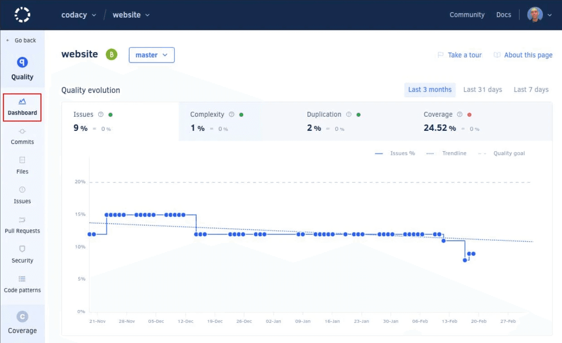
Task: View Pull Requests via the sidebar icon
Action: (22, 225)
